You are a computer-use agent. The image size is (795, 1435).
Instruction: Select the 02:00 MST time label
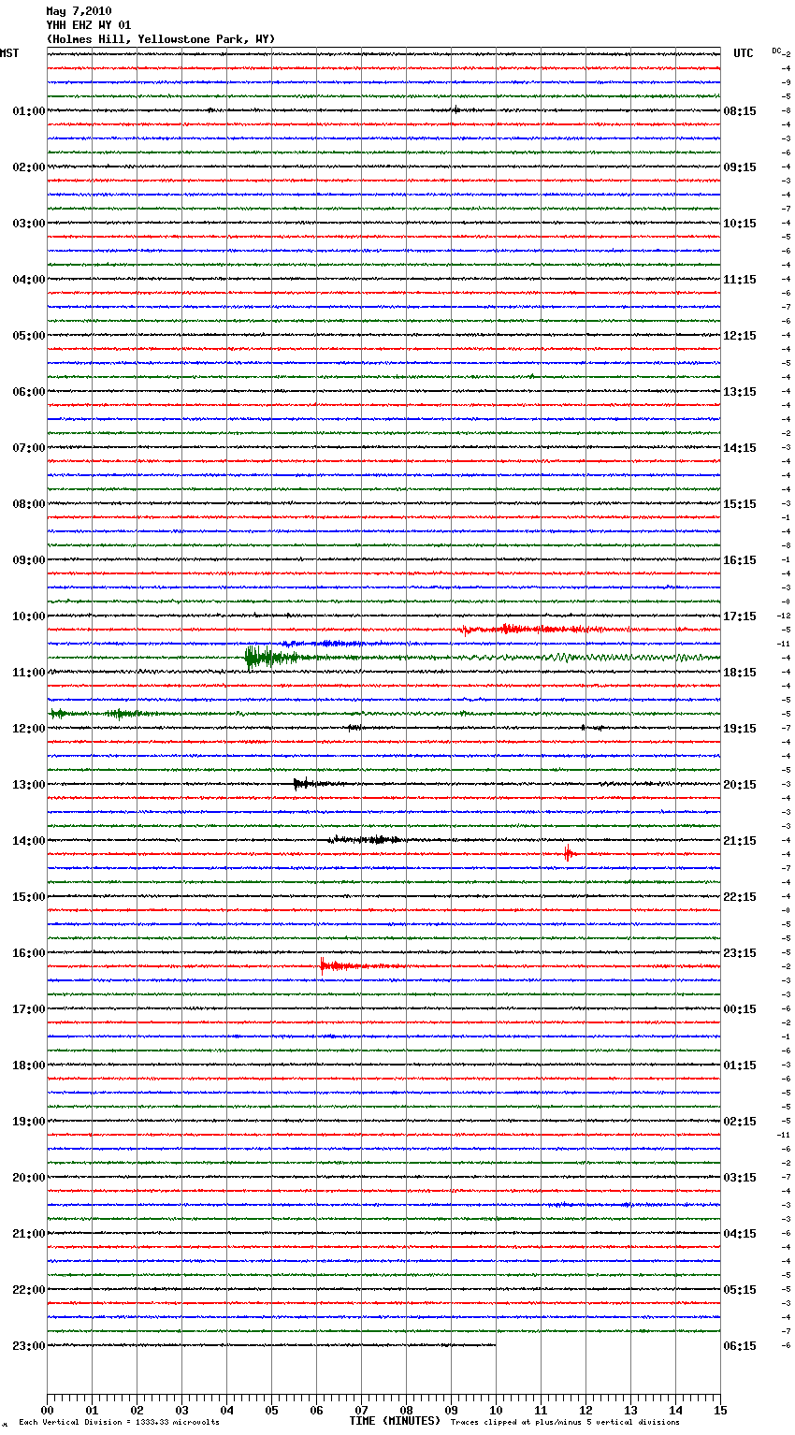[x=28, y=167]
